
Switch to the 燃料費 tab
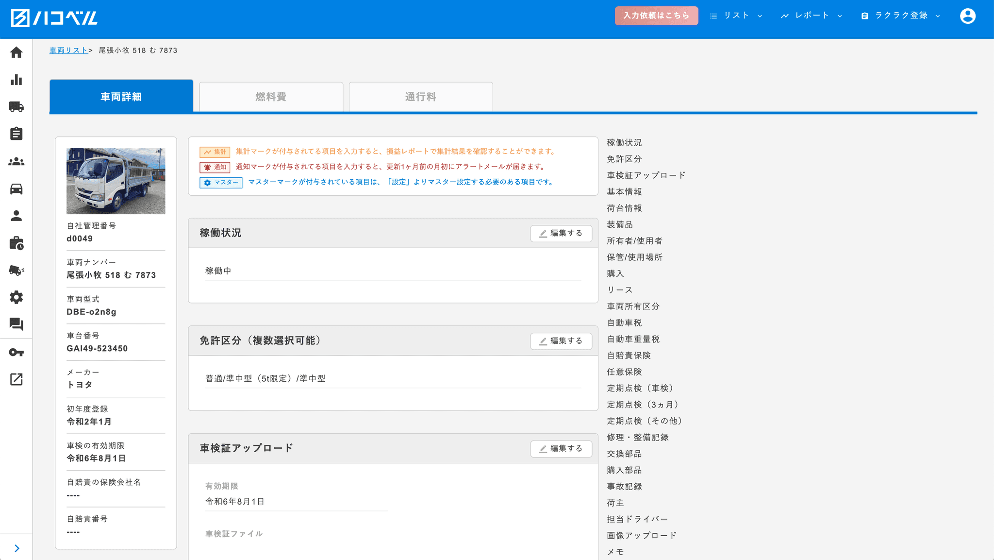[271, 97]
